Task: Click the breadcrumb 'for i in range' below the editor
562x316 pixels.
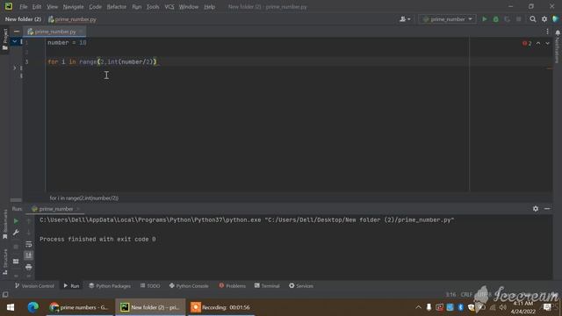Action: 84,197
